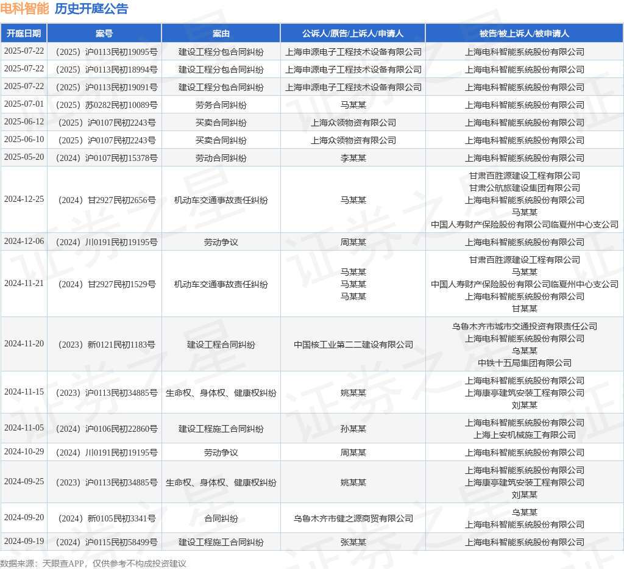Select the 案号 column header
Screen dimensions: 624x569
pyautogui.click(x=104, y=34)
